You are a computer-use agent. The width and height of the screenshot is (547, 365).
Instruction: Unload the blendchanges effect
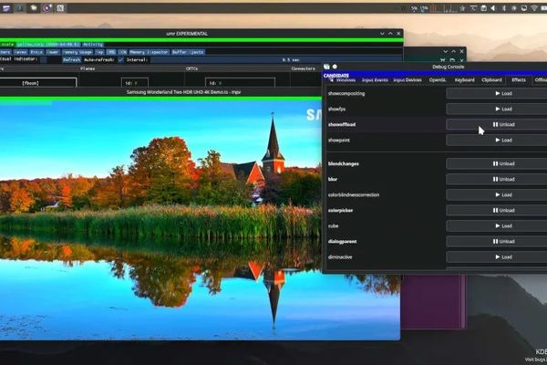497,163
